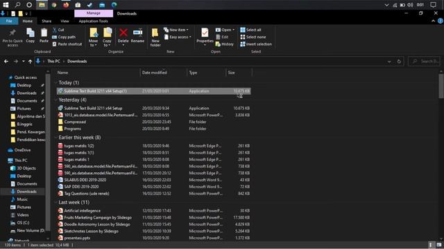Open the Windows Start menu
Image resolution: width=444 pixels, height=249 pixels.
(x=6, y=5)
